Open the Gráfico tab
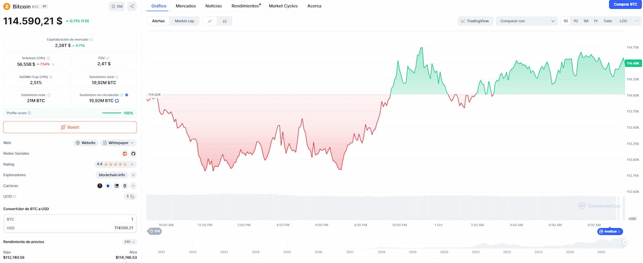Image resolution: width=643 pixels, height=263 pixels. point(159,6)
